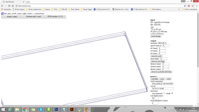Open the red Opera extension icon
This screenshot has width=199, height=112.
coord(189,6)
